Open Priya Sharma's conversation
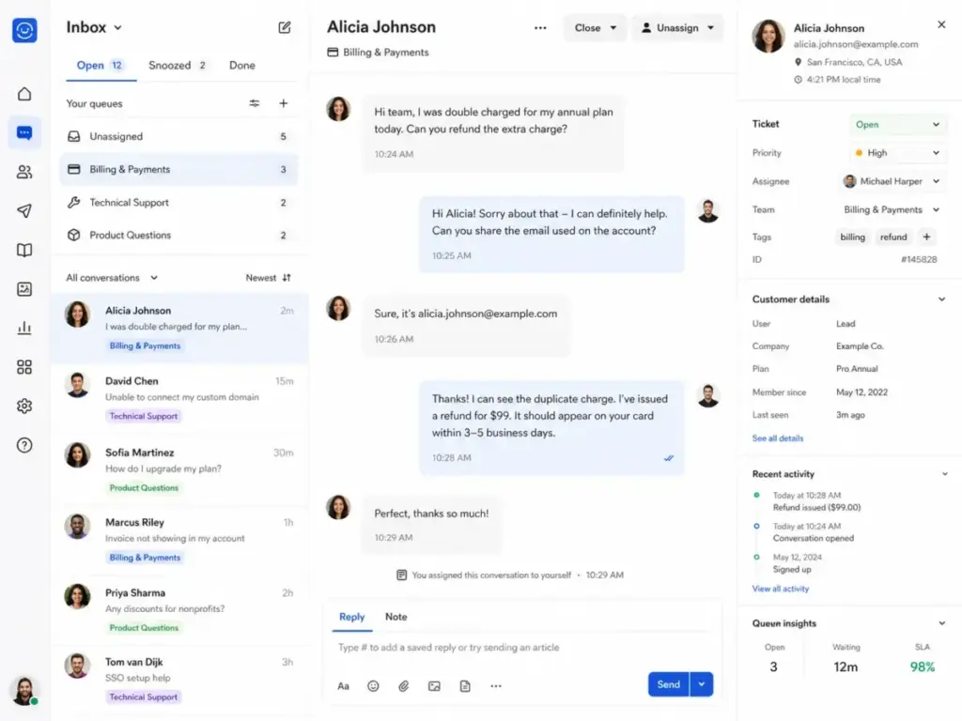962x721 pixels. (x=179, y=610)
